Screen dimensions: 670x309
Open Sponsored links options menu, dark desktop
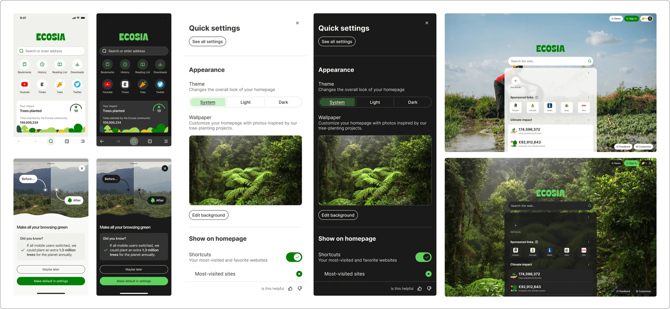coord(589,242)
